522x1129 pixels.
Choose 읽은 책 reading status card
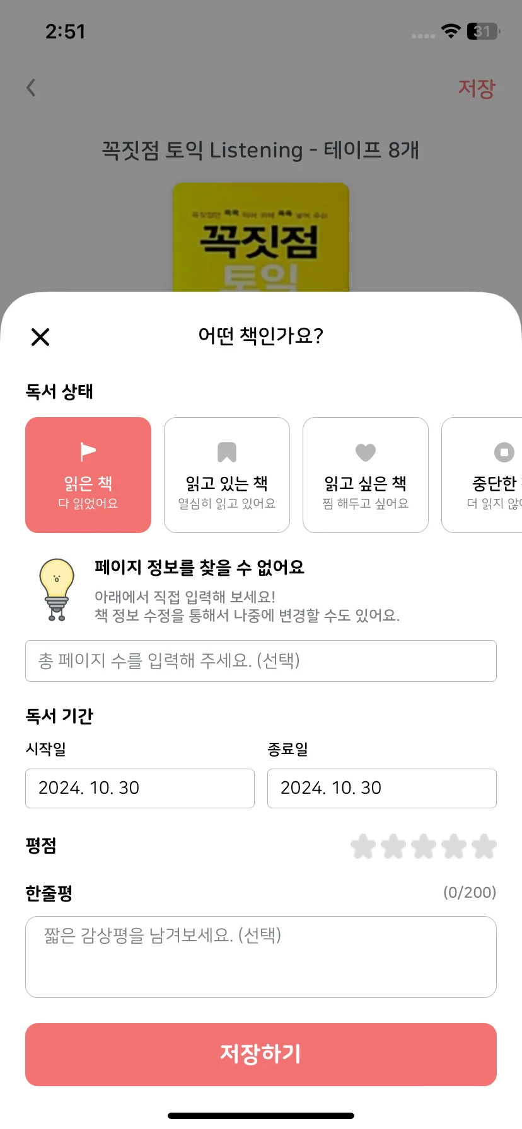coord(88,475)
